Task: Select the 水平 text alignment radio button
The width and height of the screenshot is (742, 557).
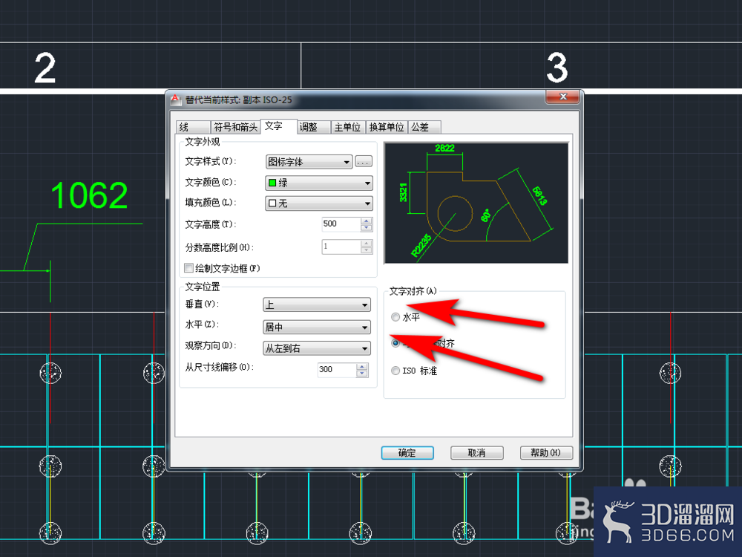Action: [395, 317]
